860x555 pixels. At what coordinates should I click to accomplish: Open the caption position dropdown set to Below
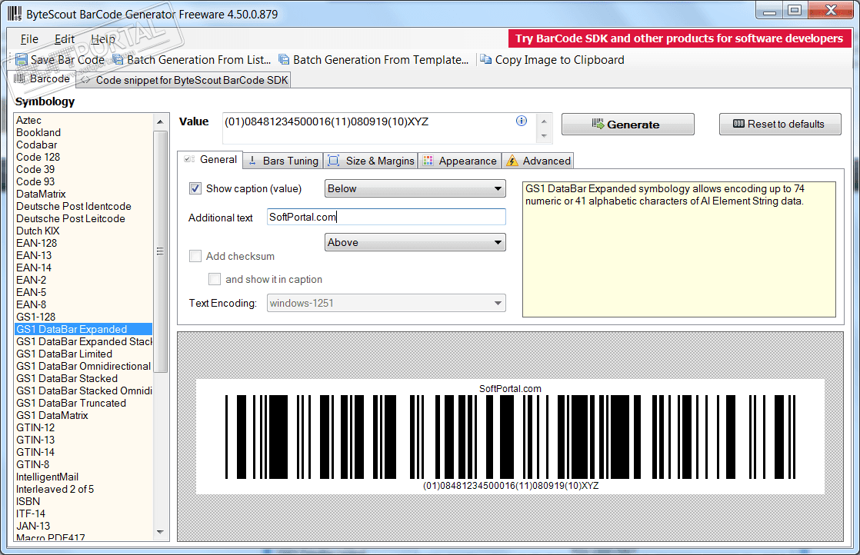[x=415, y=188]
